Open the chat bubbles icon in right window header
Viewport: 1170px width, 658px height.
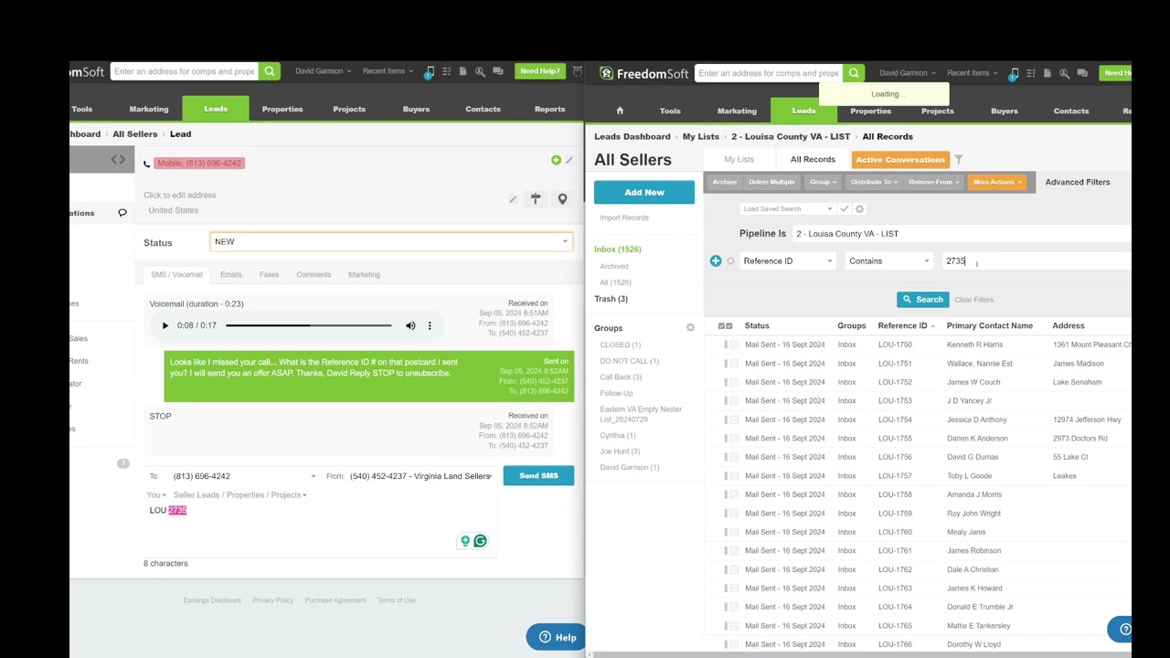[1082, 73]
